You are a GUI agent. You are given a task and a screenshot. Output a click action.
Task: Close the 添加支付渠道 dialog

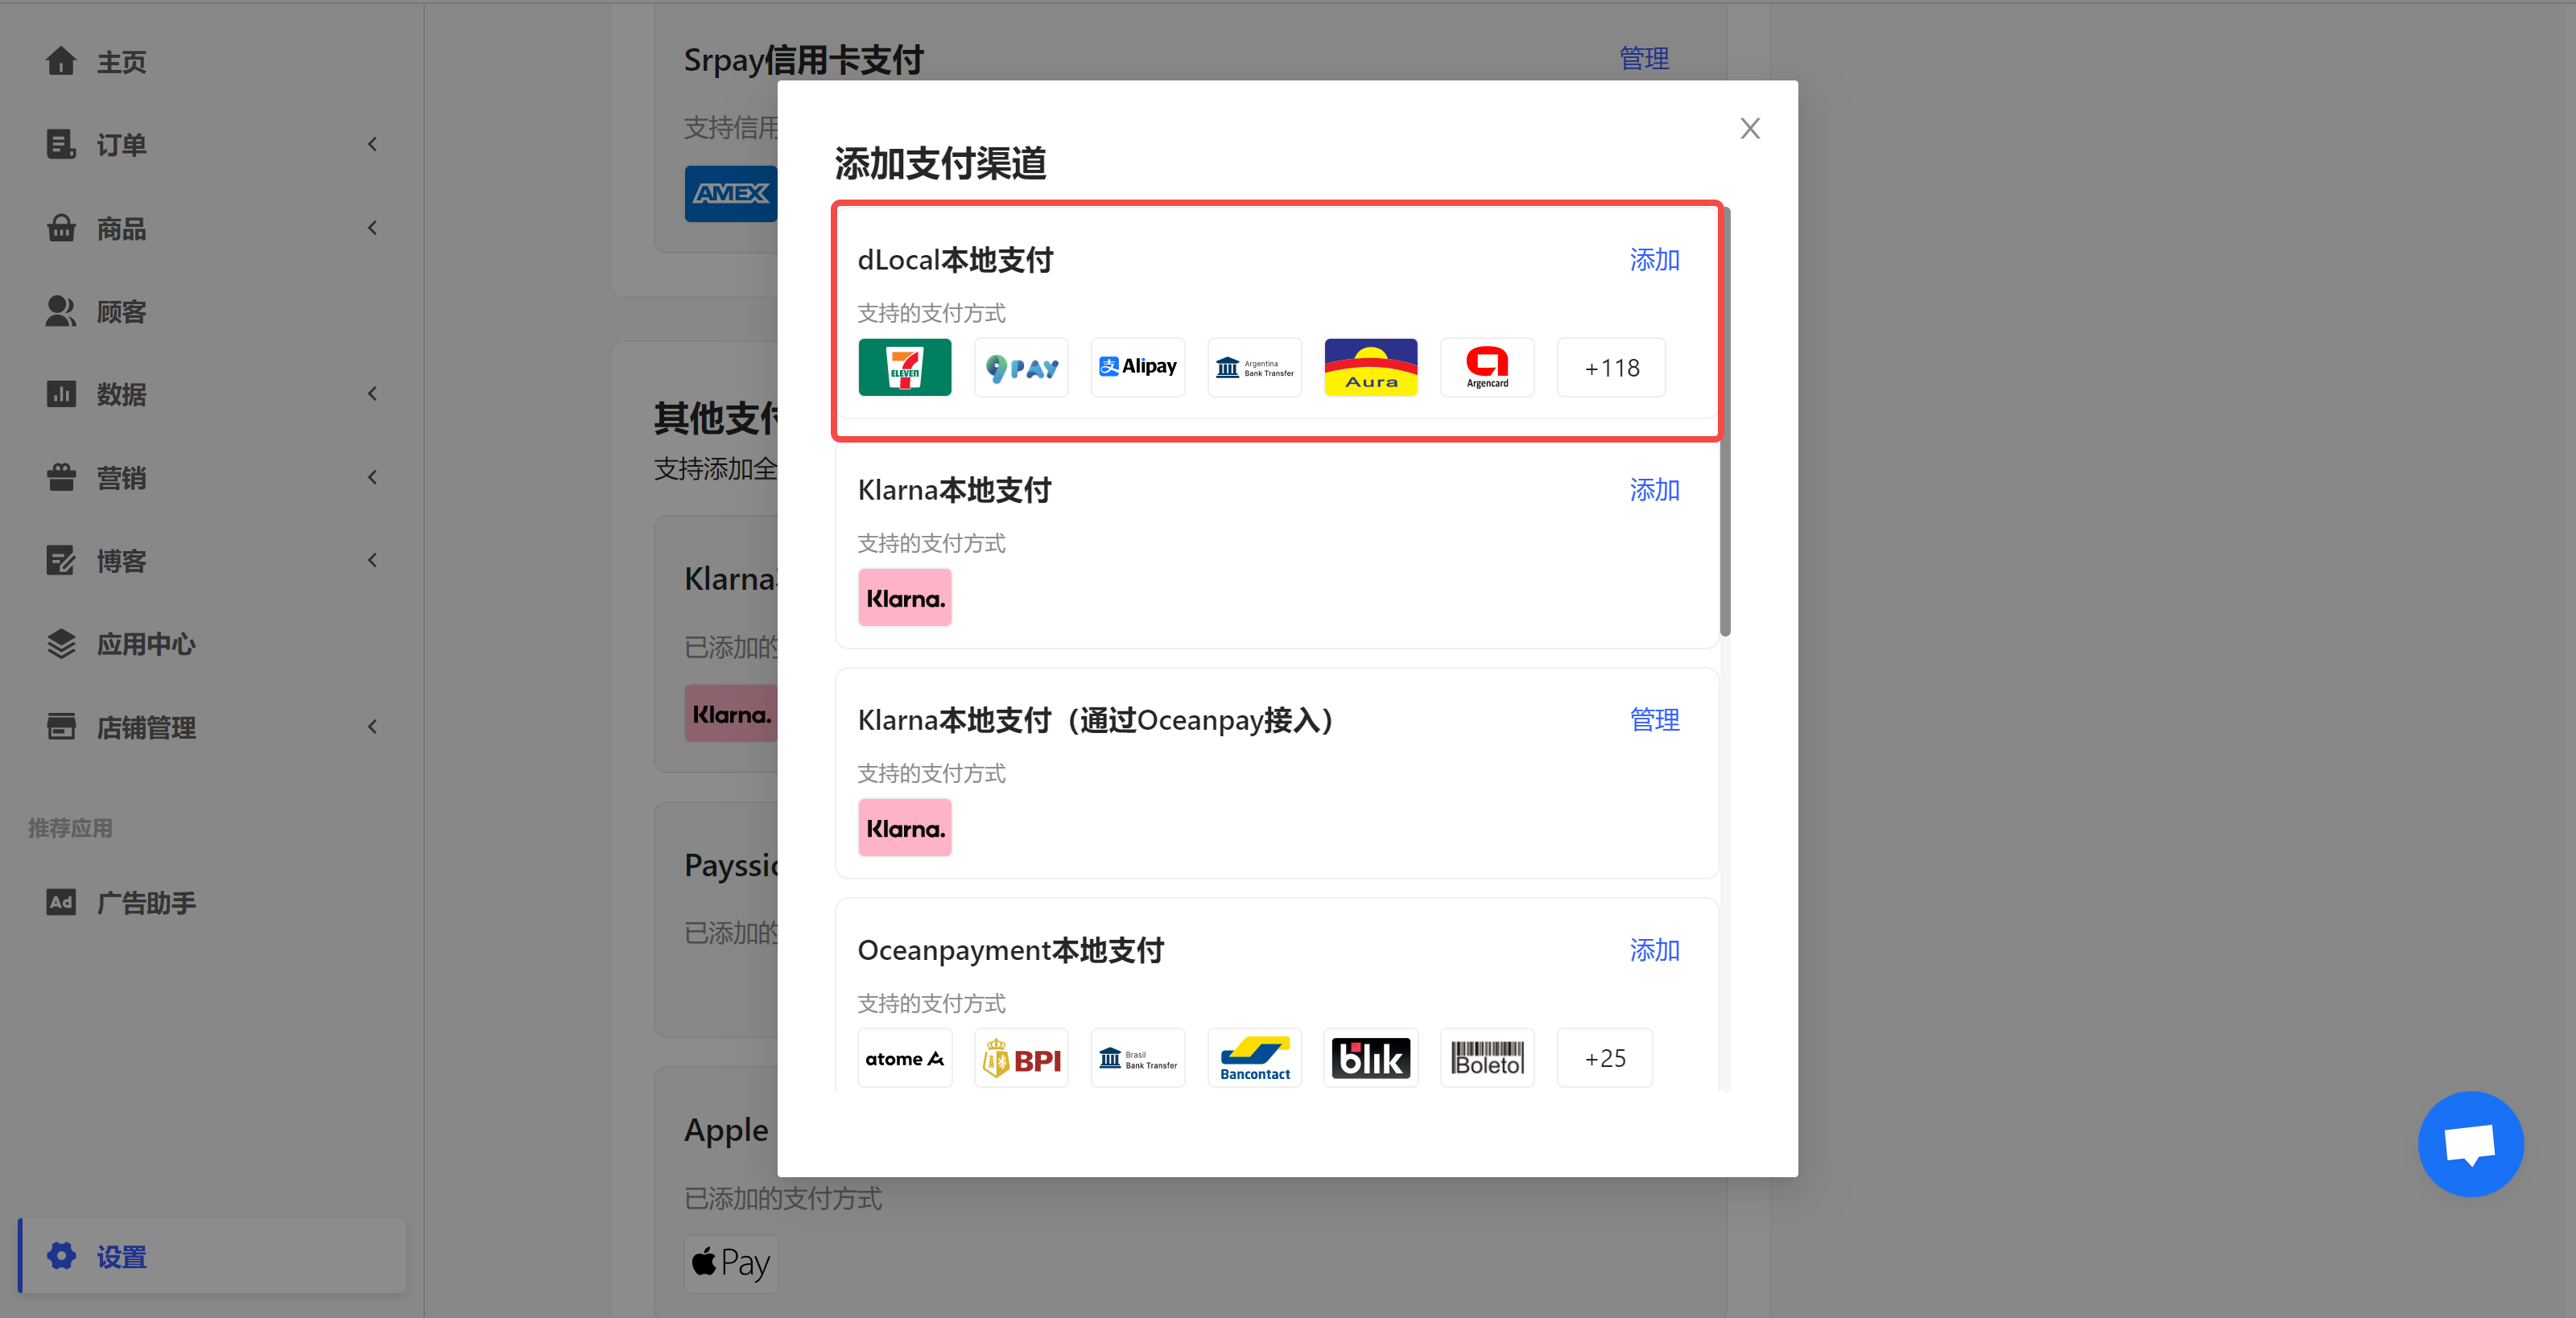click(1749, 128)
